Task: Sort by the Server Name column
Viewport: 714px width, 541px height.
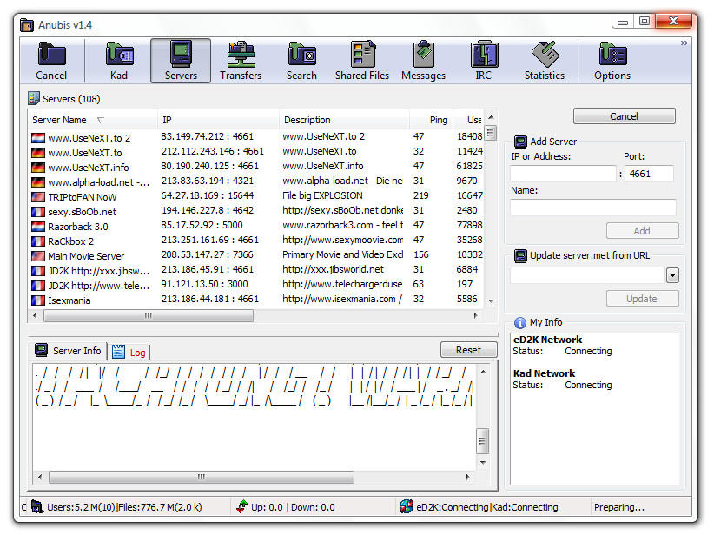Action: (x=92, y=120)
